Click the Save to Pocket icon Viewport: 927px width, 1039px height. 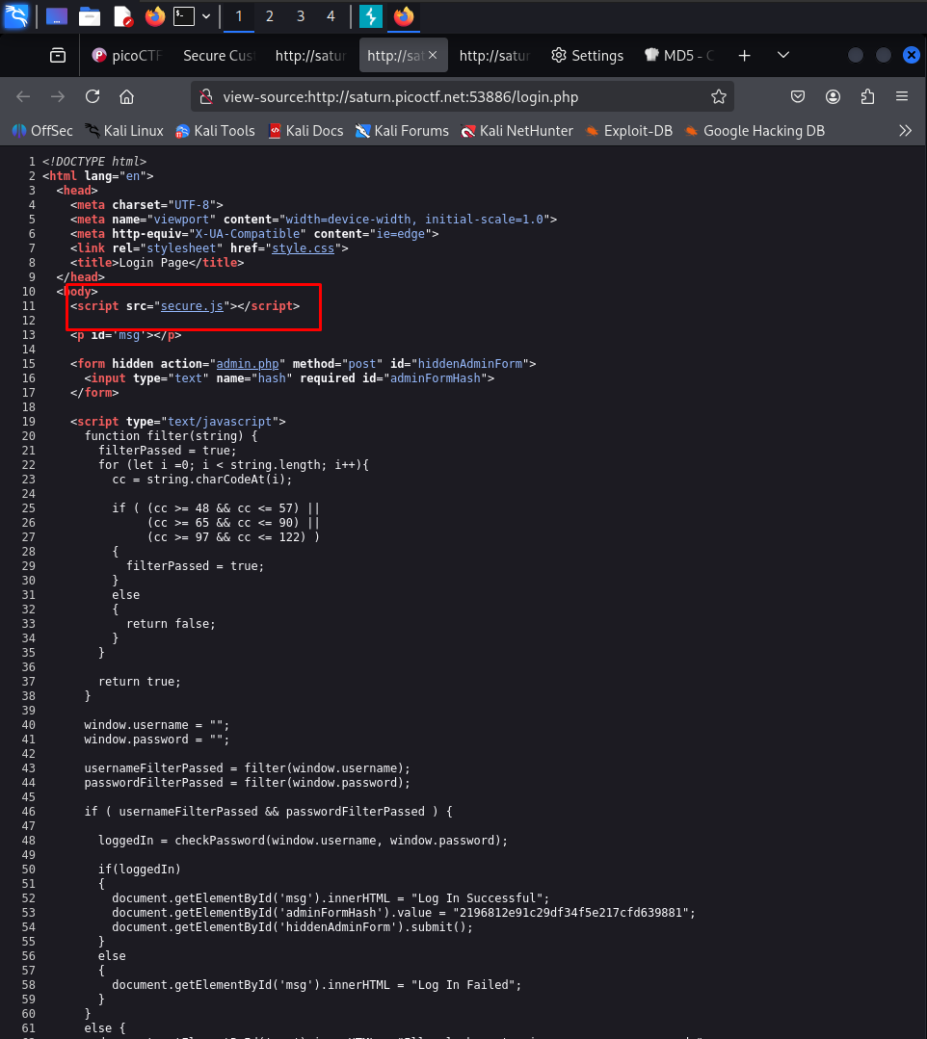point(798,96)
